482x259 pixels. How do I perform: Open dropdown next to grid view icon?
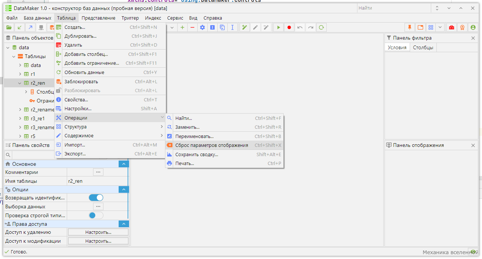pyautogui.click(x=440, y=27)
